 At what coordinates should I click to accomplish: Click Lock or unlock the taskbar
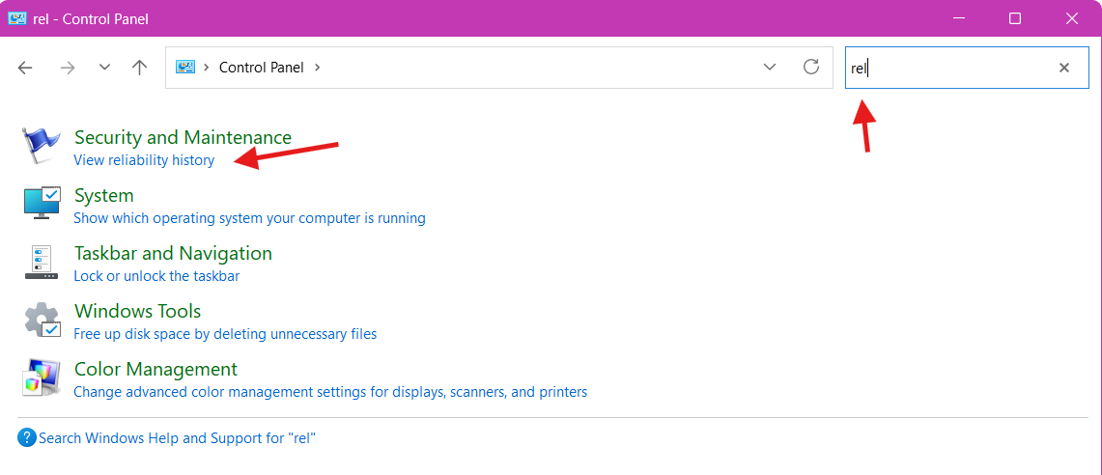click(156, 275)
